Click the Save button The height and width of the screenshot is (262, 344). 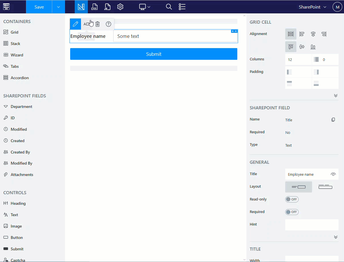[39, 7]
